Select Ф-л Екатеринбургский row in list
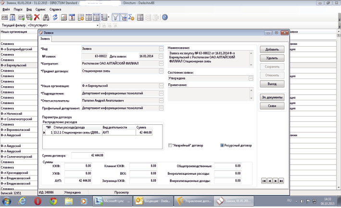Image resolution: width=341 pixels, height=208 pixels. 19,49
